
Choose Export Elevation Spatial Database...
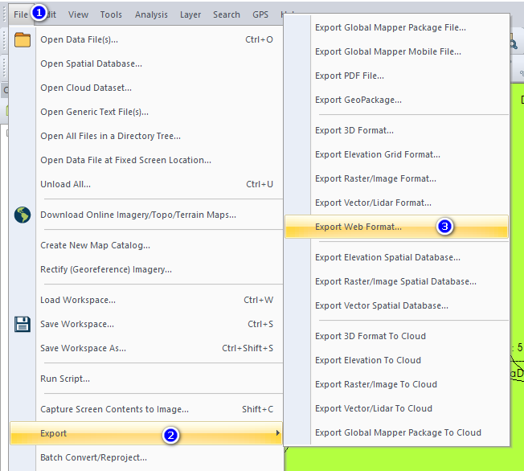tap(397, 257)
